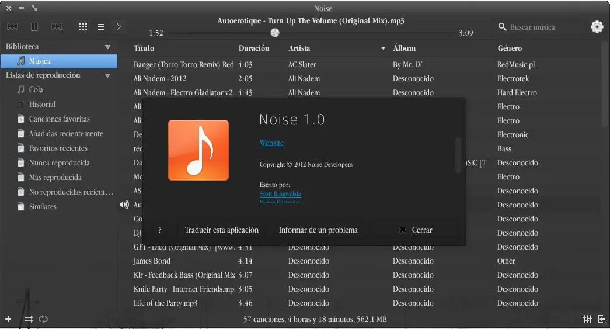
Task: Sort by the Artista column header
Action: coord(299,49)
